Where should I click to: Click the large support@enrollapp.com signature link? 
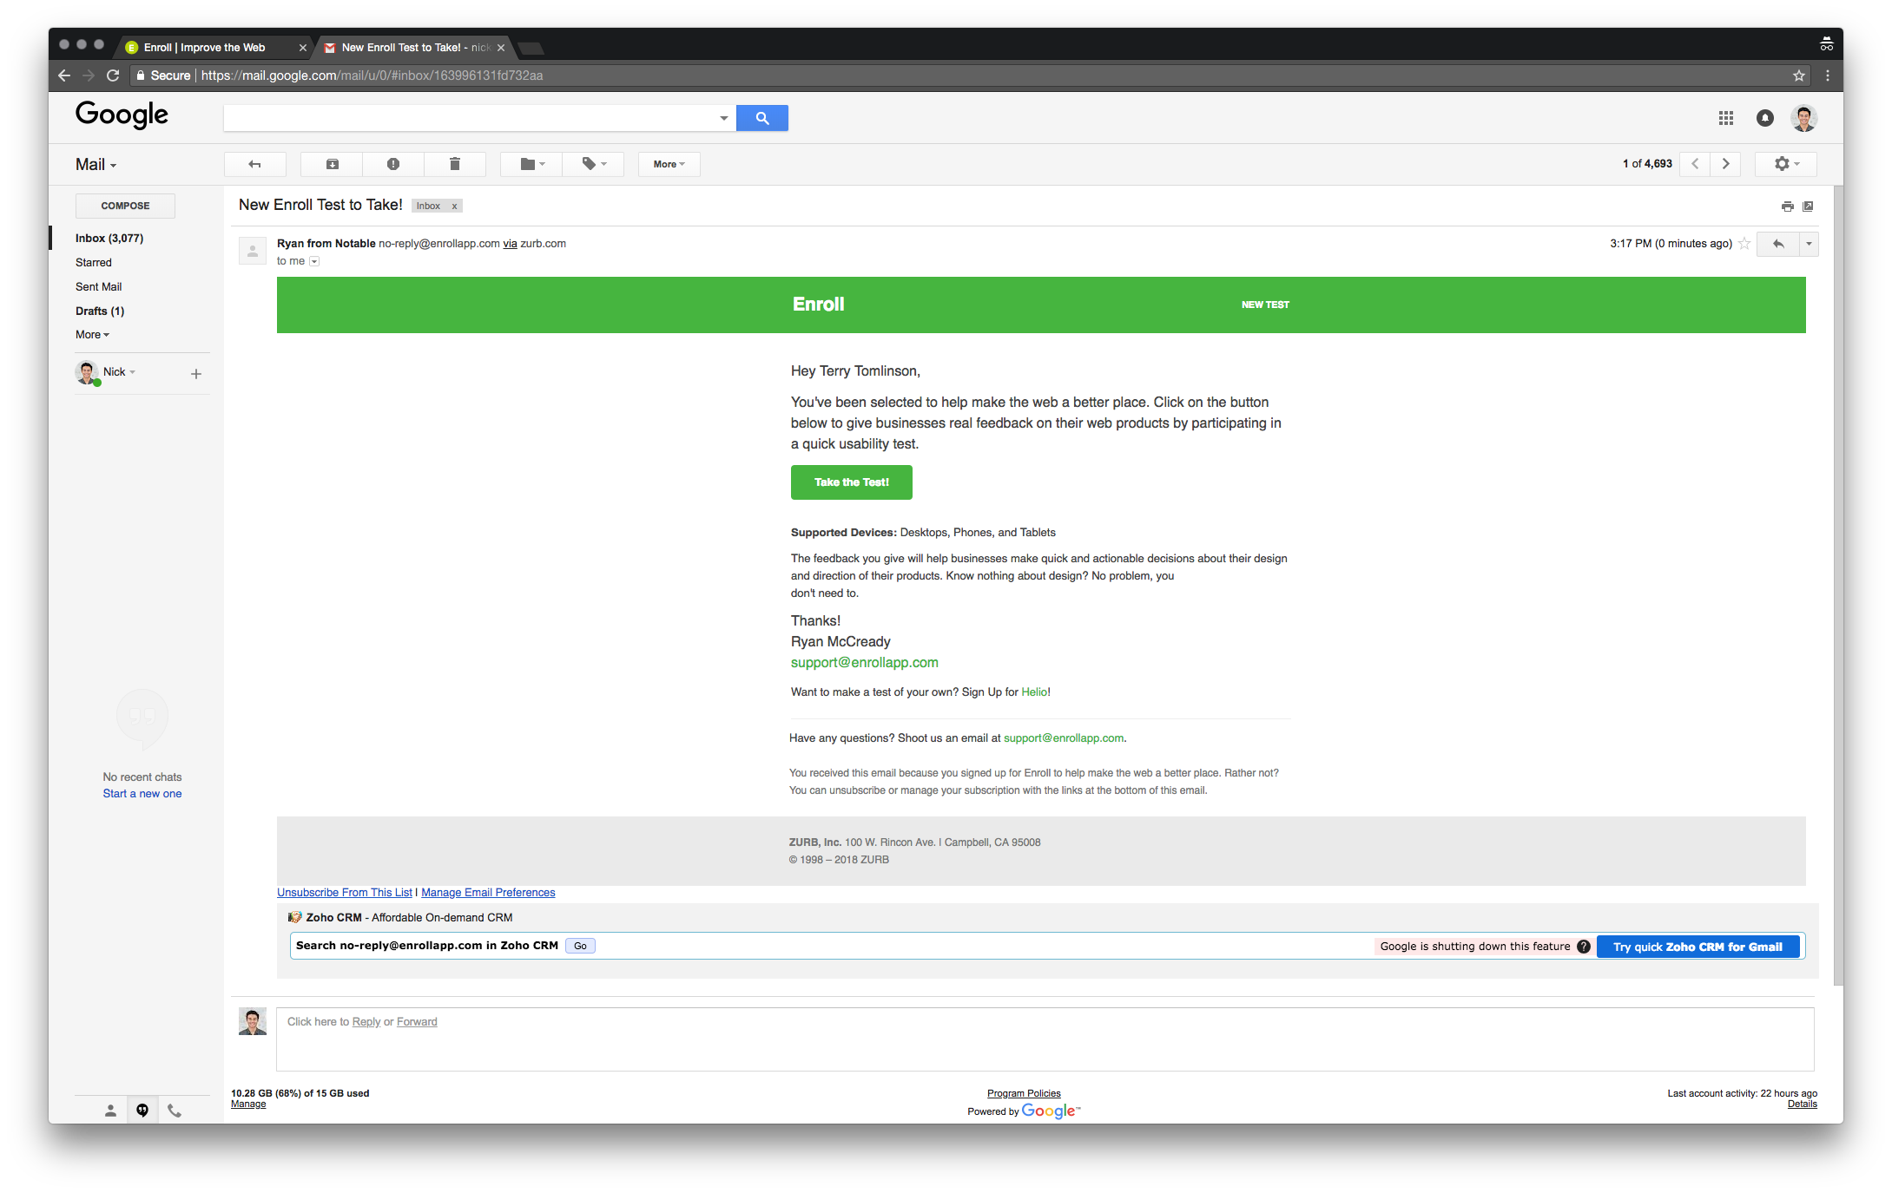tap(864, 663)
